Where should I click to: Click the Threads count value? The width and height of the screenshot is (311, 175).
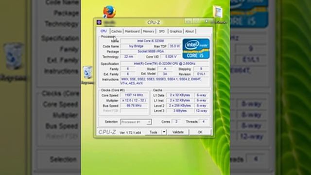point(203,122)
